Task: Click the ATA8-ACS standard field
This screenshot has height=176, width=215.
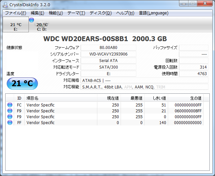Action: point(145,80)
